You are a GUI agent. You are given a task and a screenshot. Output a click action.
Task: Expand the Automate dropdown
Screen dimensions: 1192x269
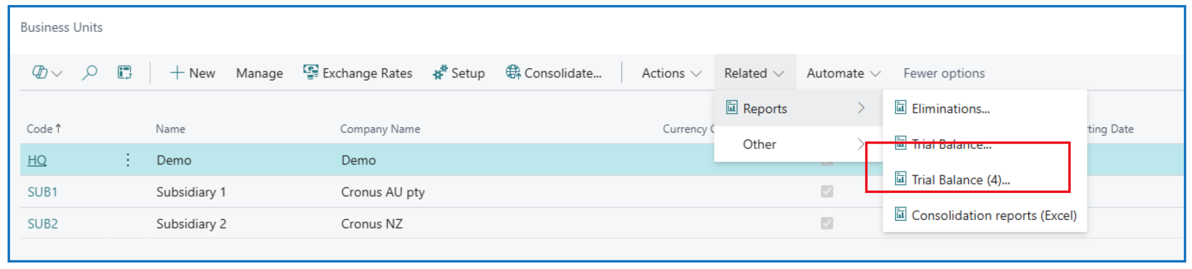point(843,74)
